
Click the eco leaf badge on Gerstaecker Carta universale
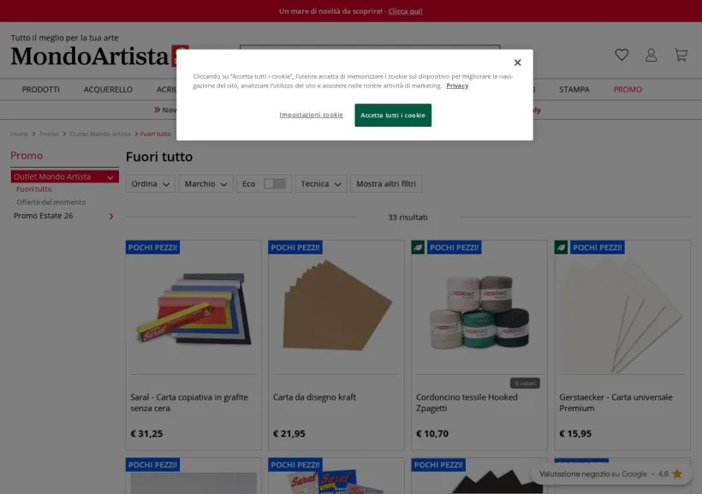point(561,247)
